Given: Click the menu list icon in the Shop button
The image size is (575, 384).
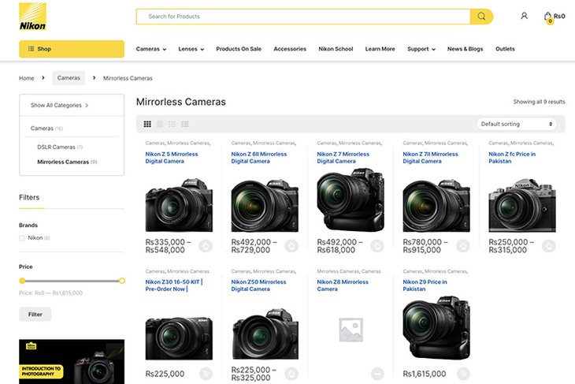Looking at the screenshot, I should click(x=32, y=49).
